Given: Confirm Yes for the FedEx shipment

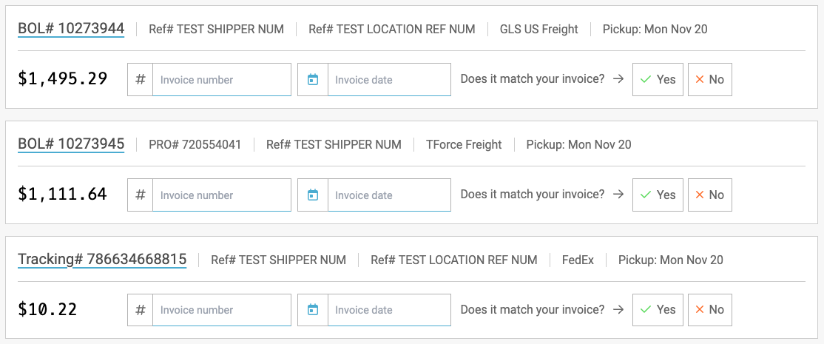Looking at the screenshot, I should click(658, 310).
